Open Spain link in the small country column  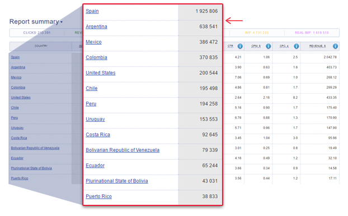point(15,57)
